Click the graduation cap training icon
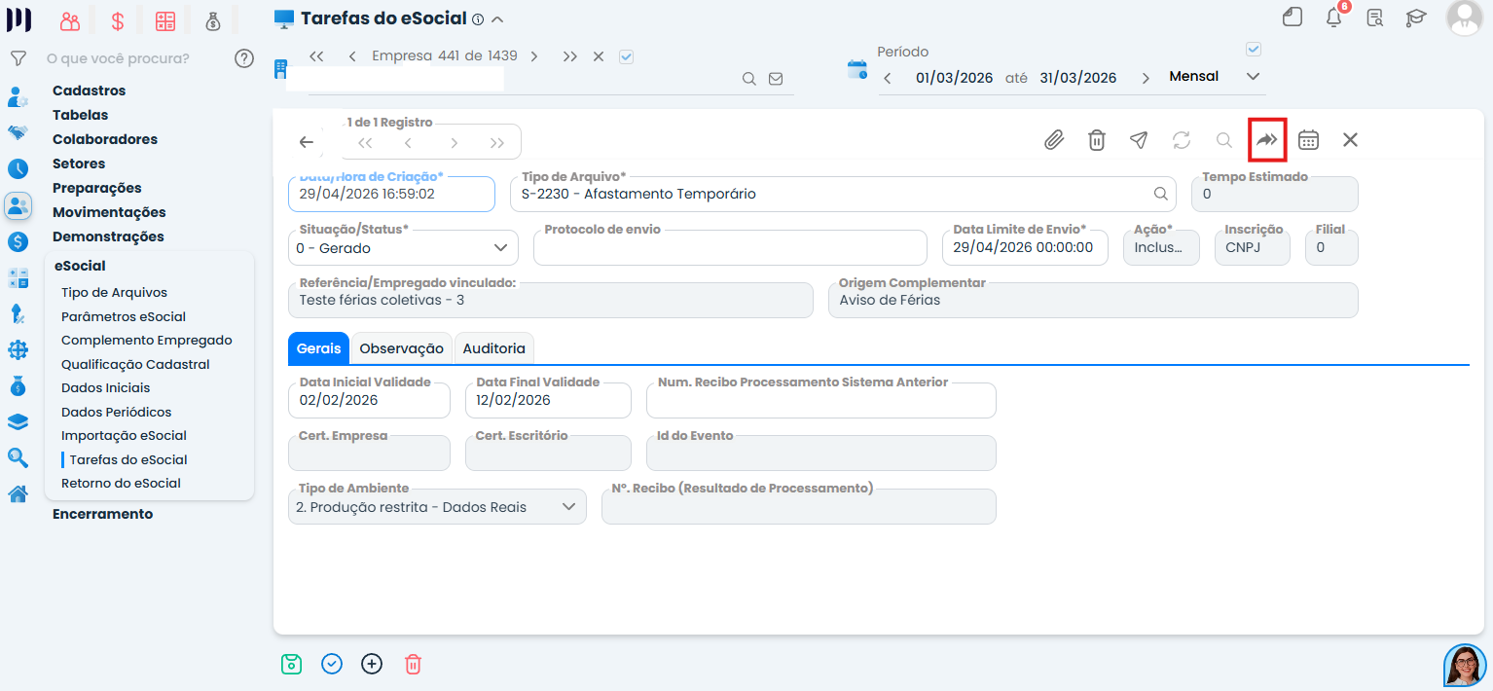This screenshot has width=1493, height=691. coord(1416,18)
